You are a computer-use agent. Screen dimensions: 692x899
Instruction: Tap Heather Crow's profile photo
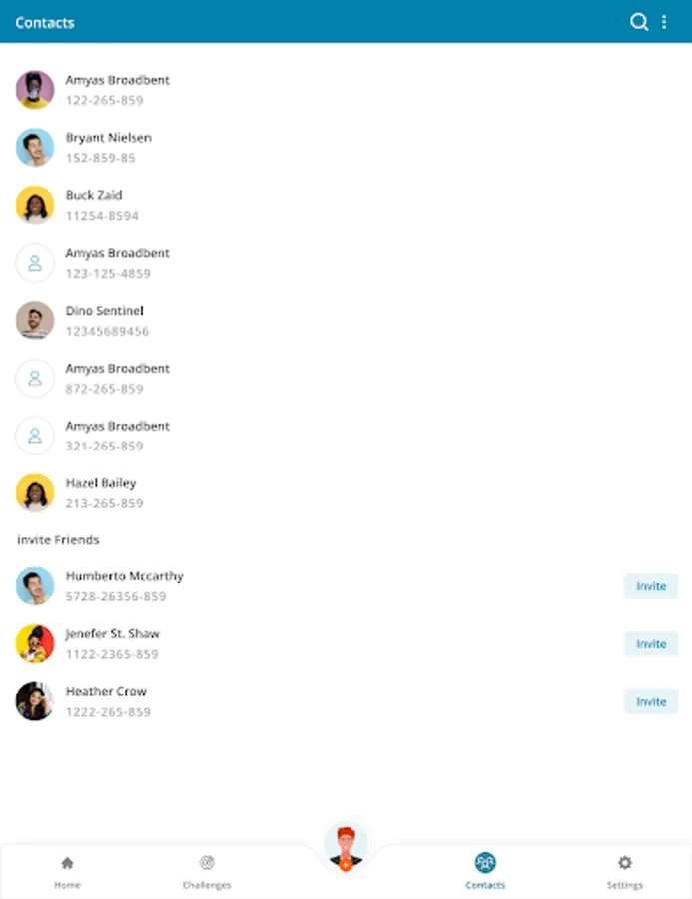point(35,701)
